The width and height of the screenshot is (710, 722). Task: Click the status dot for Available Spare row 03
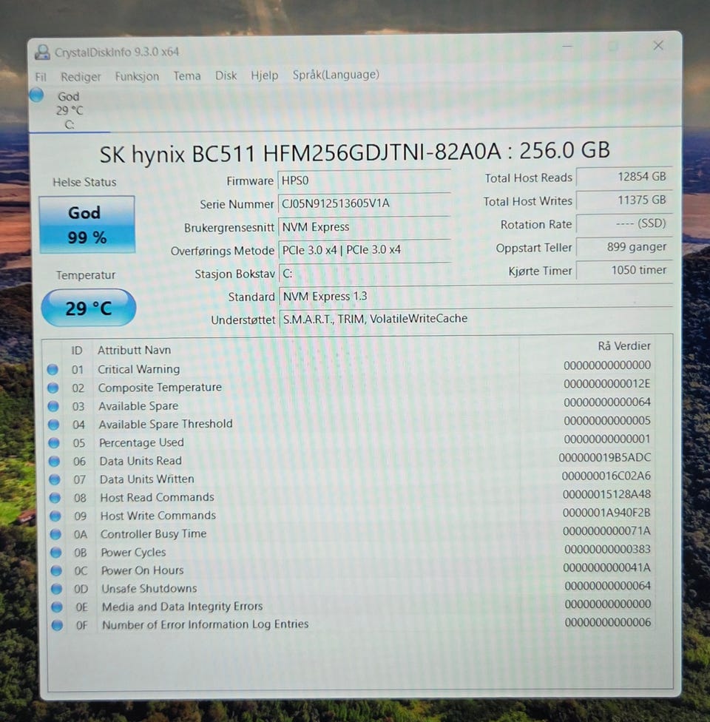pos(53,406)
